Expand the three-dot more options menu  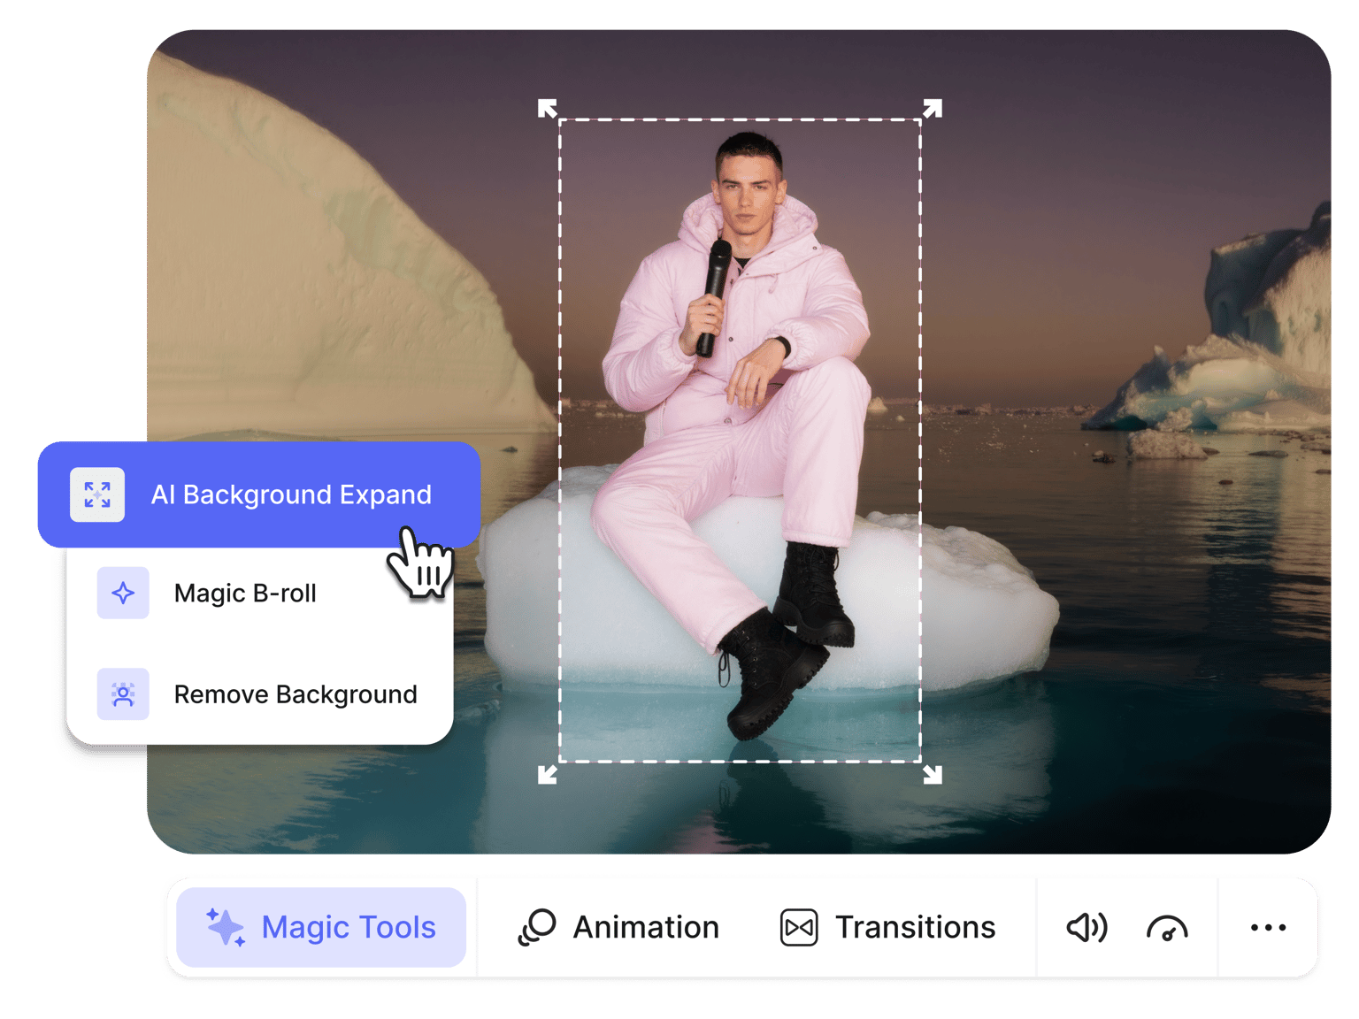[x=1268, y=927]
